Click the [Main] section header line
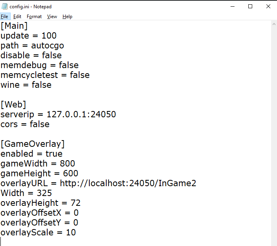This screenshot has width=277, height=246. tap(14, 26)
